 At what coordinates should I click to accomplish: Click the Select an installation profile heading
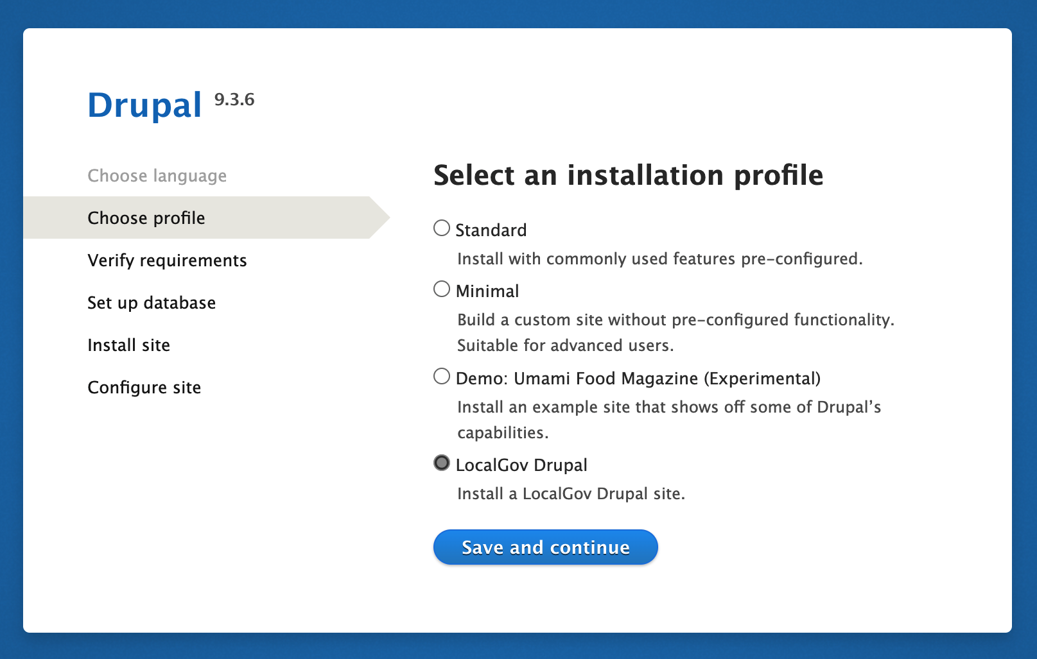tap(629, 175)
